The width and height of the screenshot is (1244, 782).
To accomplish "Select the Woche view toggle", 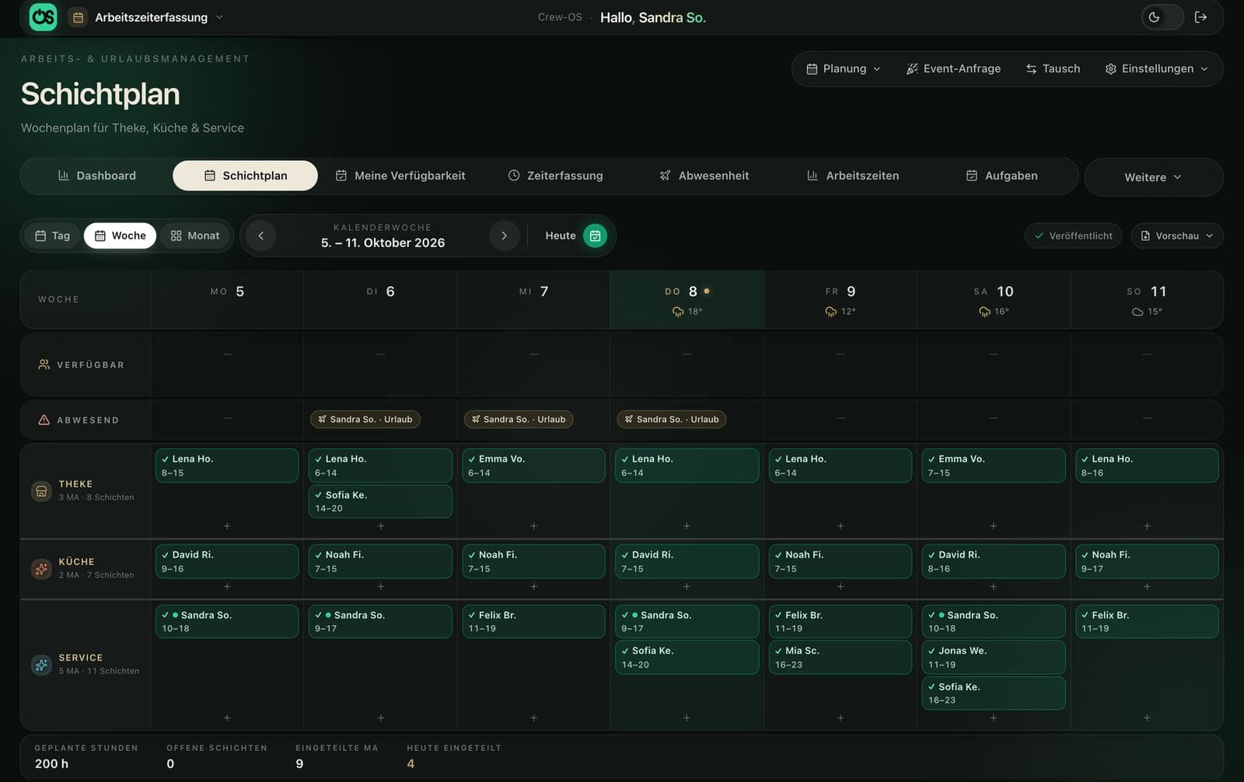I will click(121, 236).
